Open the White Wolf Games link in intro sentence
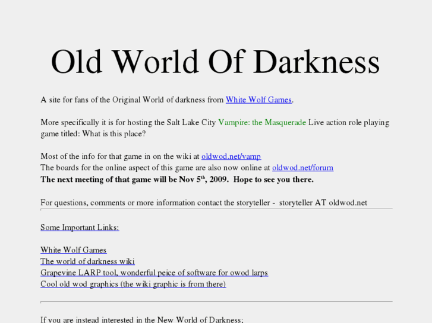 258,100
